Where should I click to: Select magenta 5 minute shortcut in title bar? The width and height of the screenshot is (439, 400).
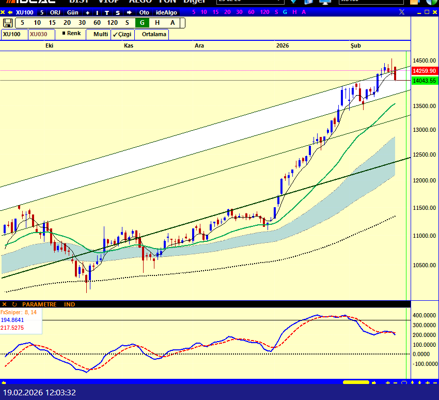(x=194, y=12)
